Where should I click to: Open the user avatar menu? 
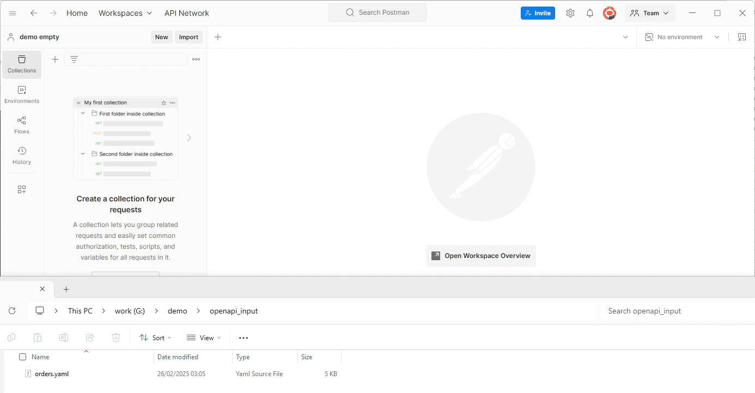[x=610, y=13]
